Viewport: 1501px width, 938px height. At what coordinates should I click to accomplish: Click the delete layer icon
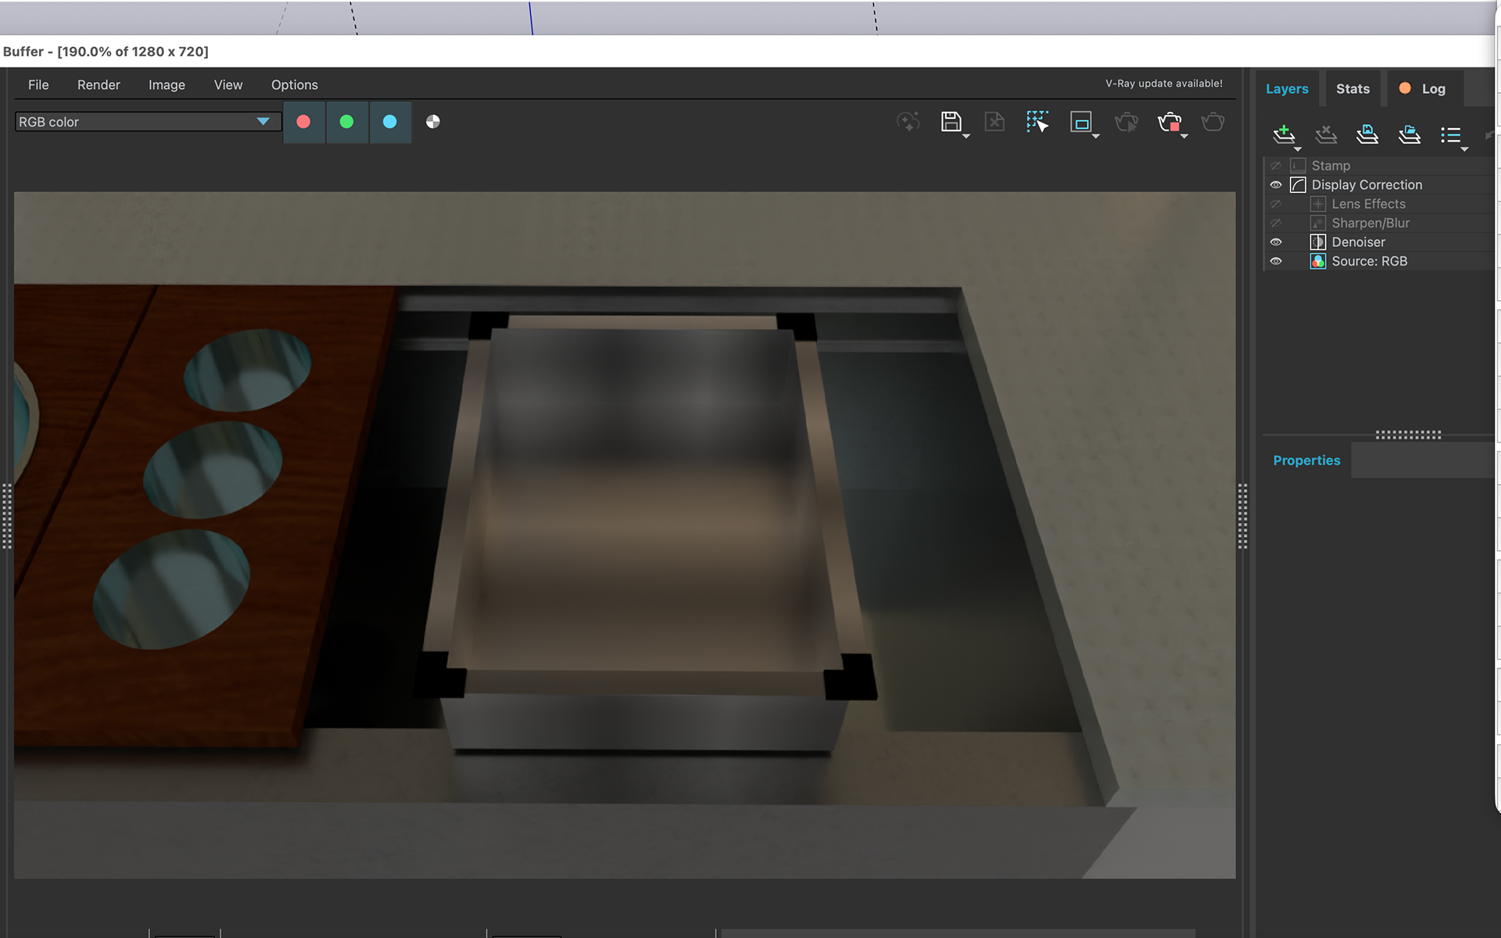tap(1326, 134)
